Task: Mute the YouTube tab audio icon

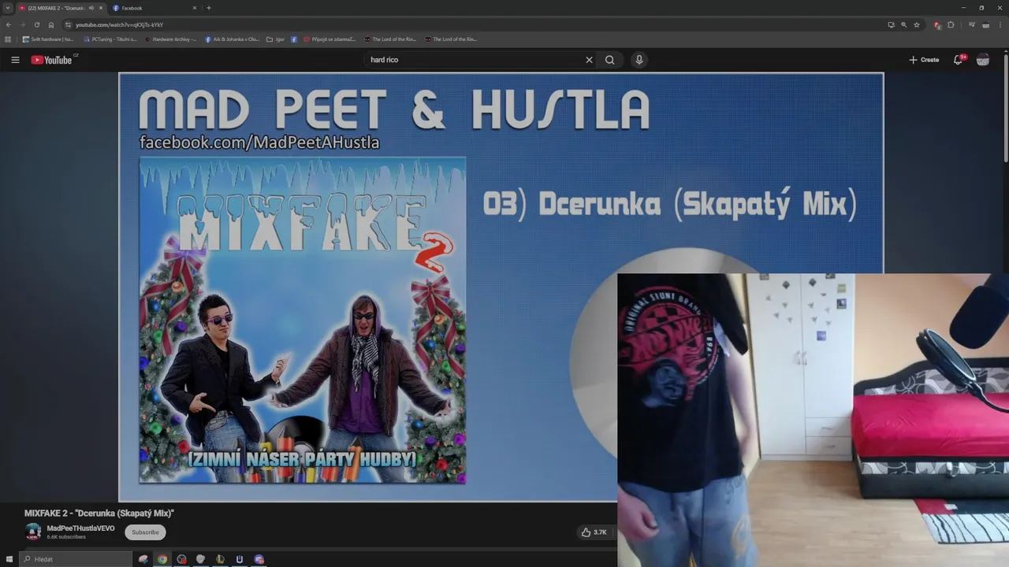Action: pos(91,8)
